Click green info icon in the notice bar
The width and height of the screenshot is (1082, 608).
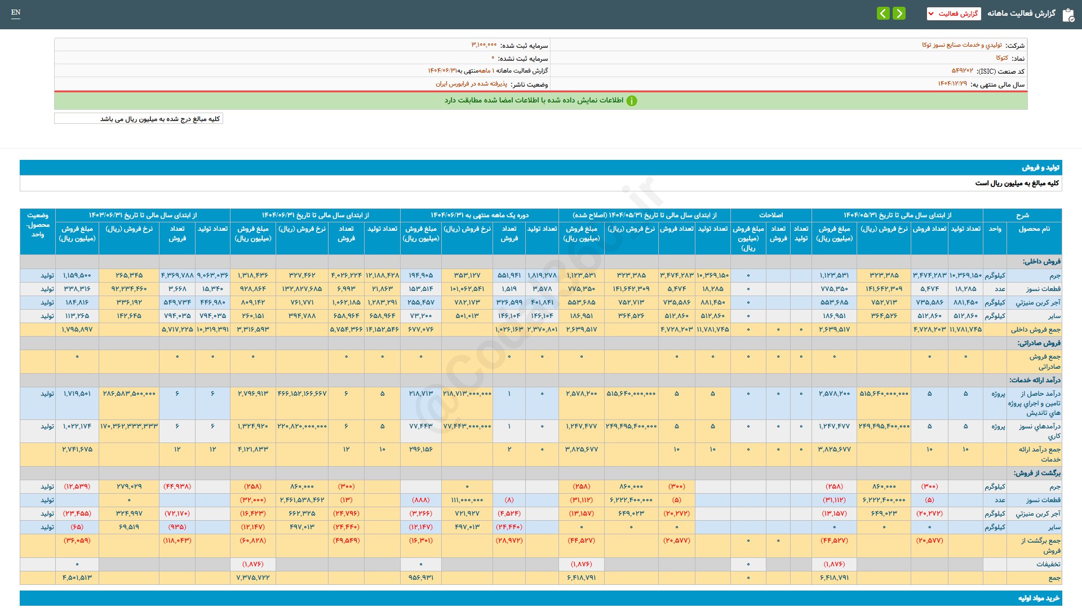coord(632,101)
